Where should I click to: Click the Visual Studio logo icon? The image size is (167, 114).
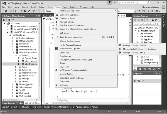(x=4, y=3)
